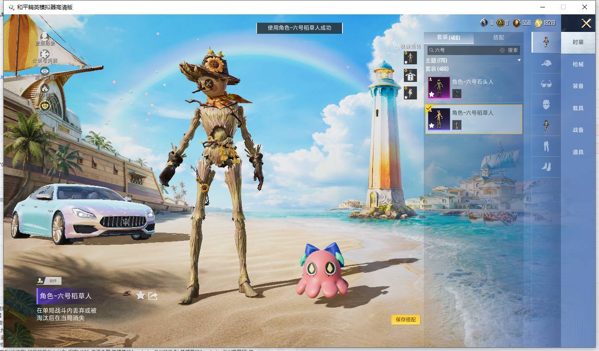Screen dimensions: 599x351
Task: Open the flame icon in left column
Action: point(45,88)
